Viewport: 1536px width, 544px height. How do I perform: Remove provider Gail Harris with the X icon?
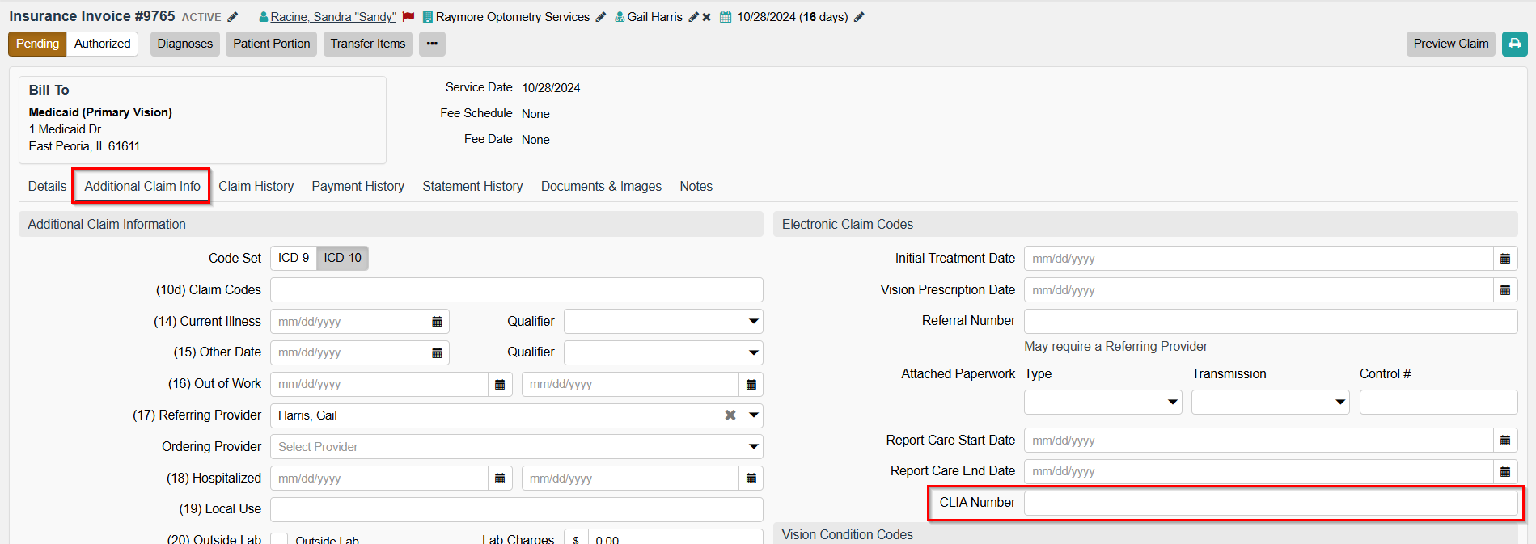tap(706, 17)
